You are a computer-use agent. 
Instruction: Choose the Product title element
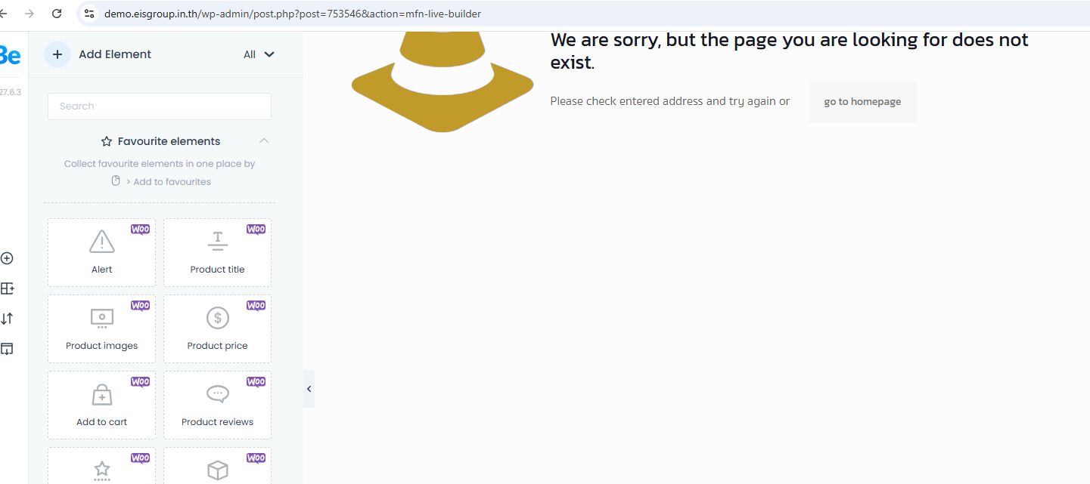[217, 253]
